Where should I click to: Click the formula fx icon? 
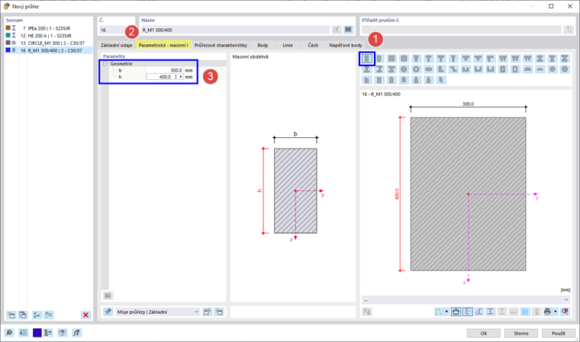click(76, 333)
